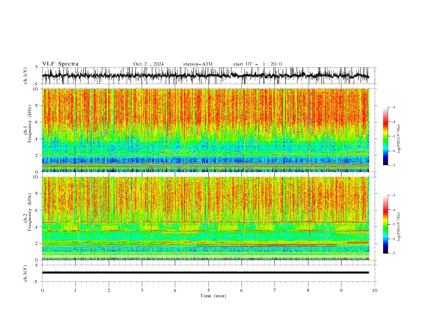Click the "-4" tick on ch.2 colorbar
The height and width of the screenshot is (326, 422).
tap(393, 210)
